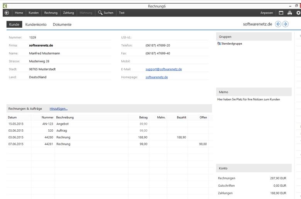This screenshot has height=199, width=301.
Task: Select the Rechnung 44281 row
Action: tap(109, 144)
